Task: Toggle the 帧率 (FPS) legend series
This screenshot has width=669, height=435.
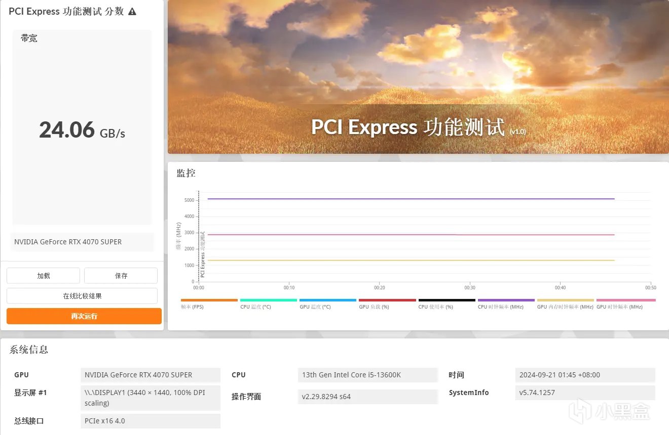Action: click(x=209, y=304)
